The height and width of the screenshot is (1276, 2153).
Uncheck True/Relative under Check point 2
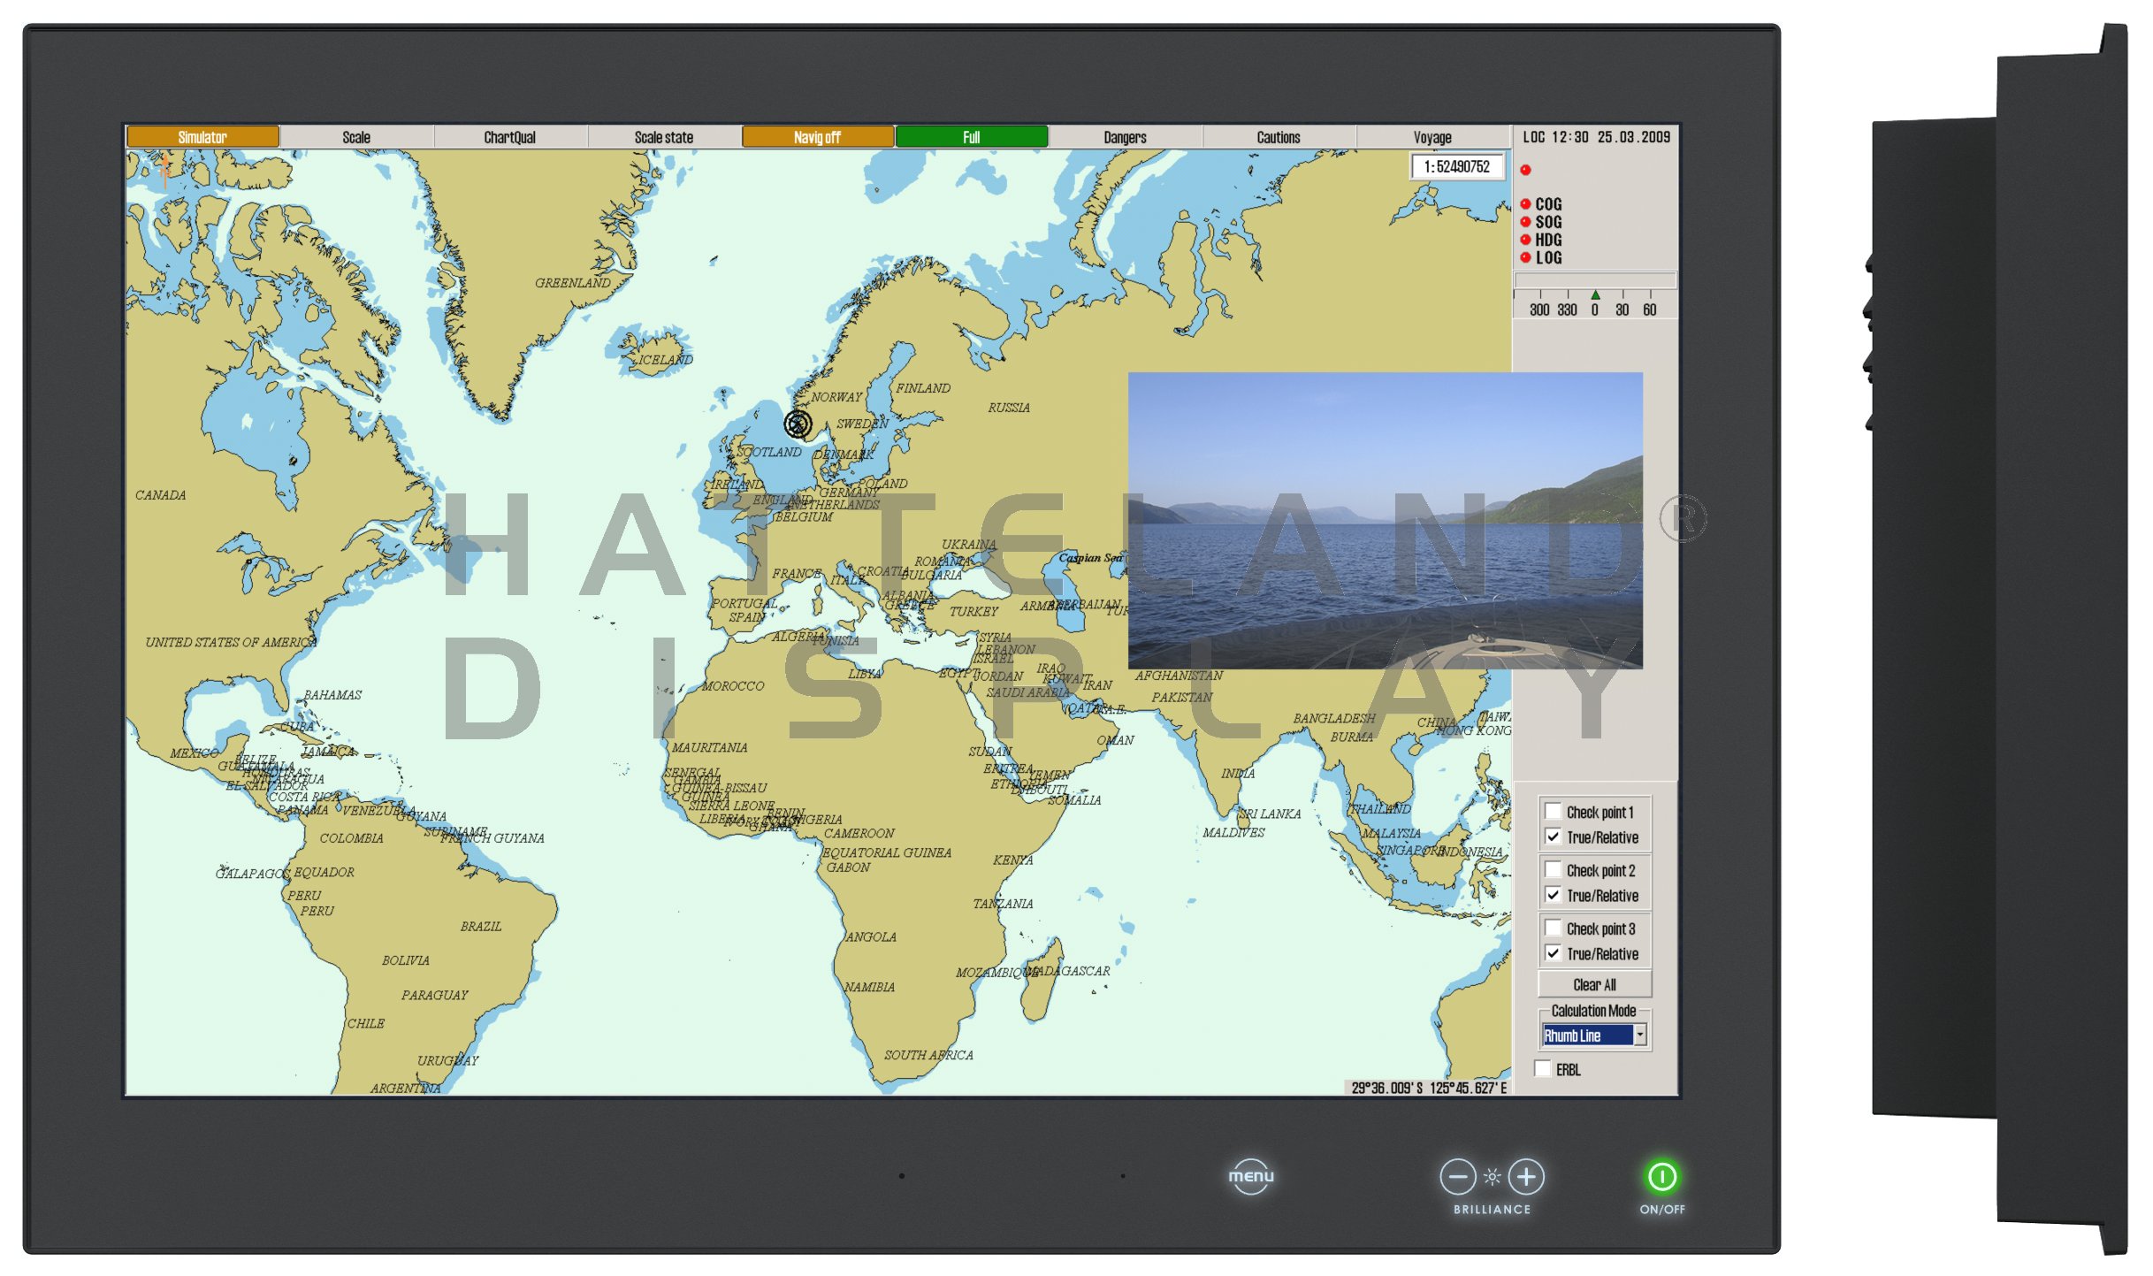click(1553, 895)
